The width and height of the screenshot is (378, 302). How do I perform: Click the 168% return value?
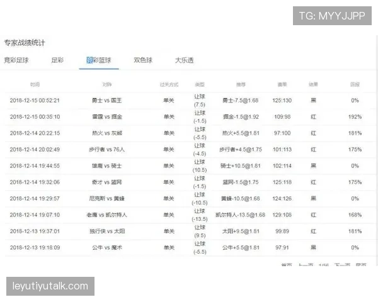coord(355,215)
